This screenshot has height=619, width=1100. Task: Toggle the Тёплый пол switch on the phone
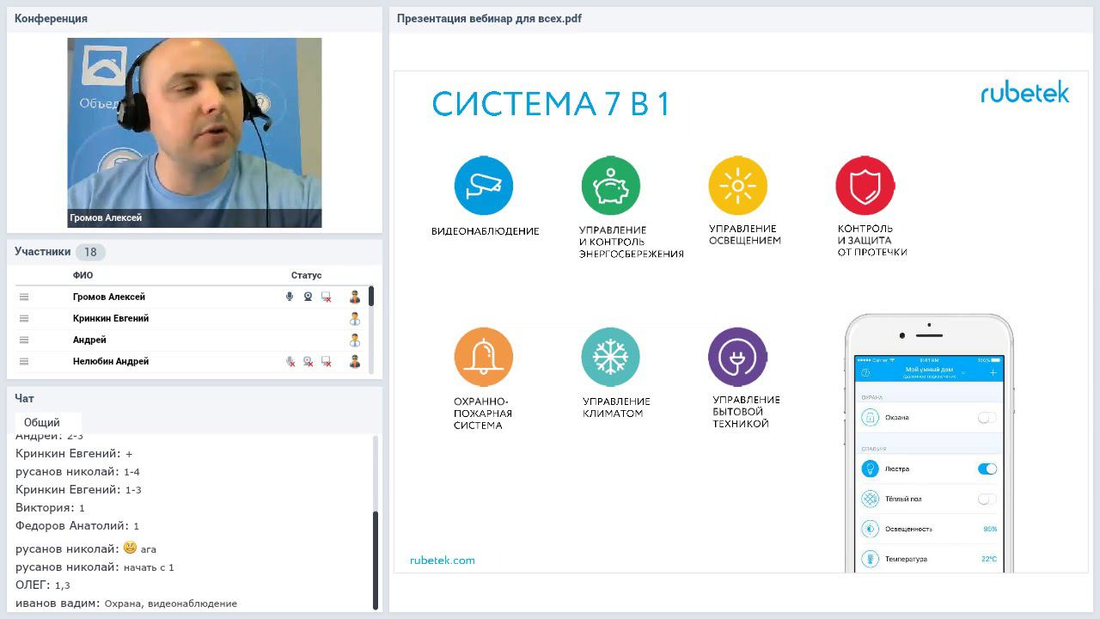987,499
